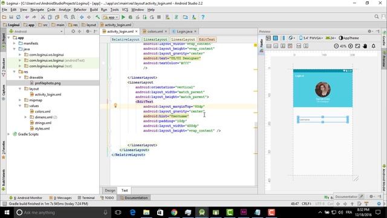The height and width of the screenshot is (218, 387).
Task: Click the navigate Back arrow icon
Action: 82,17
